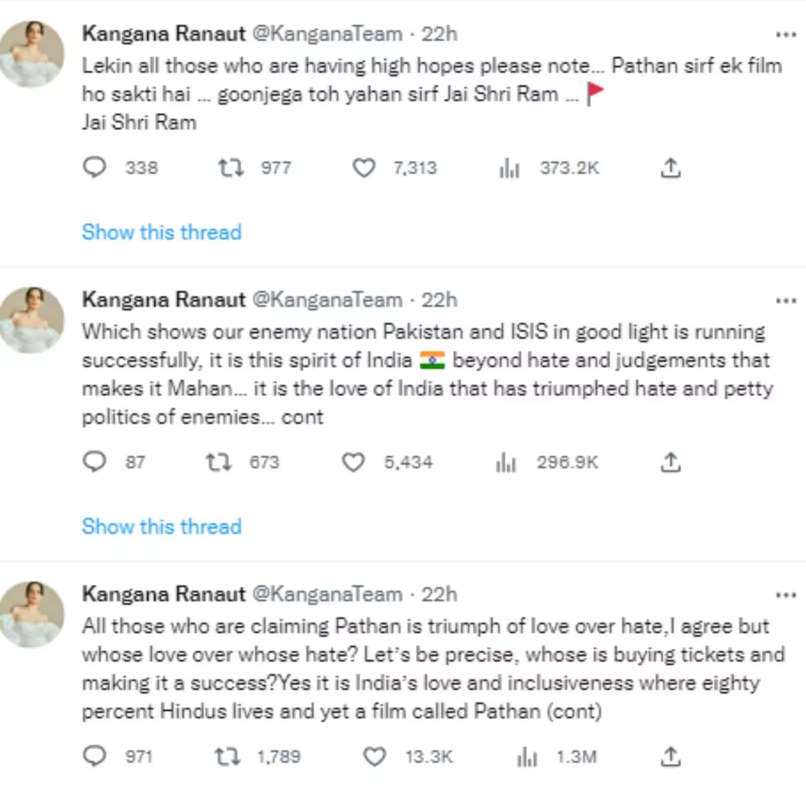The height and width of the screenshot is (806, 806).
Task: Retweet the 'Pakistan and ISIS' tweet
Action: click(x=219, y=462)
